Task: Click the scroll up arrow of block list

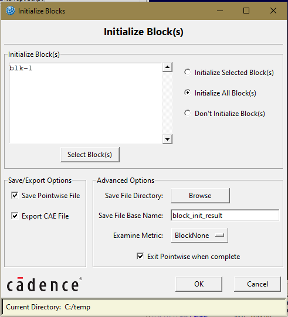Action: (x=167, y=67)
